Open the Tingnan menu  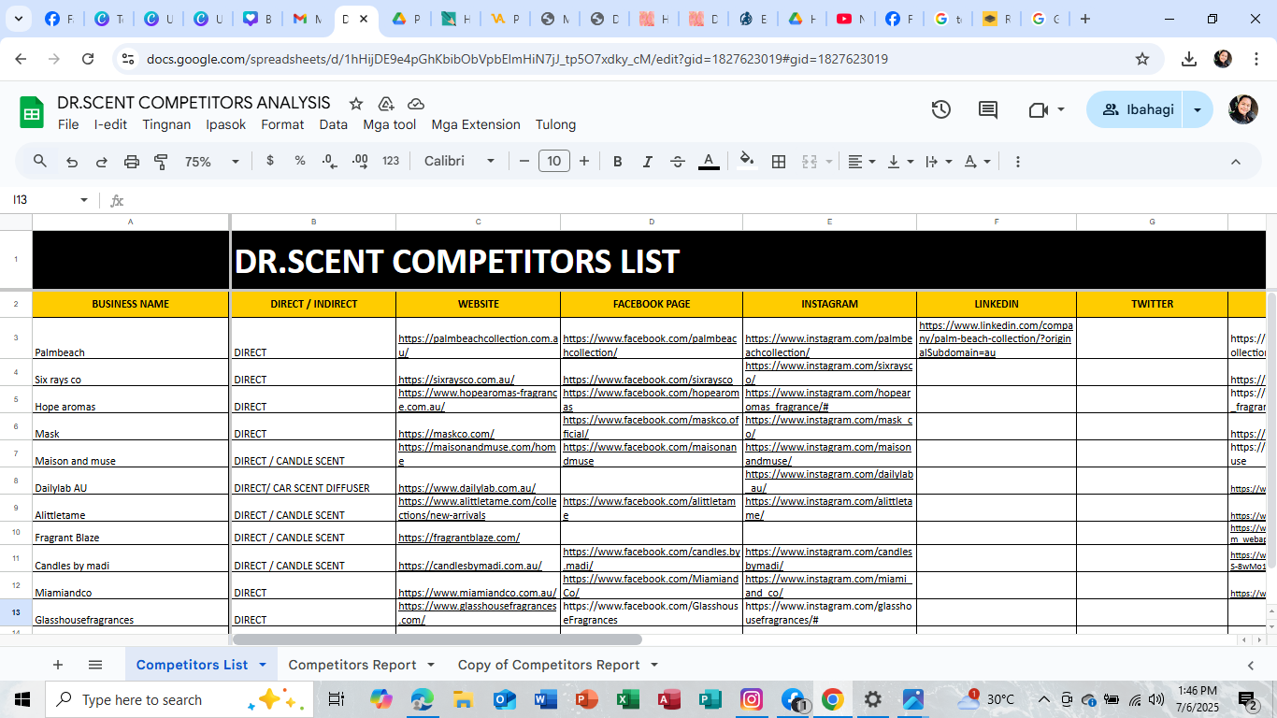click(166, 124)
